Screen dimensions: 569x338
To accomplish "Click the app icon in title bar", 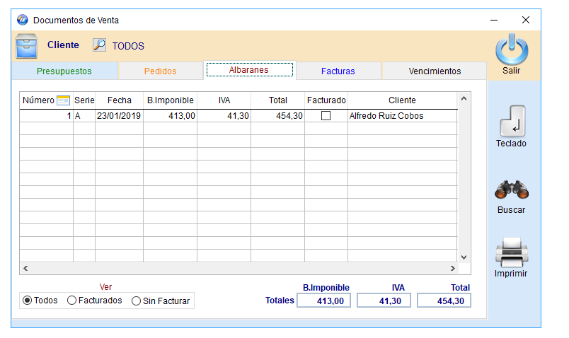I will (x=22, y=20).
